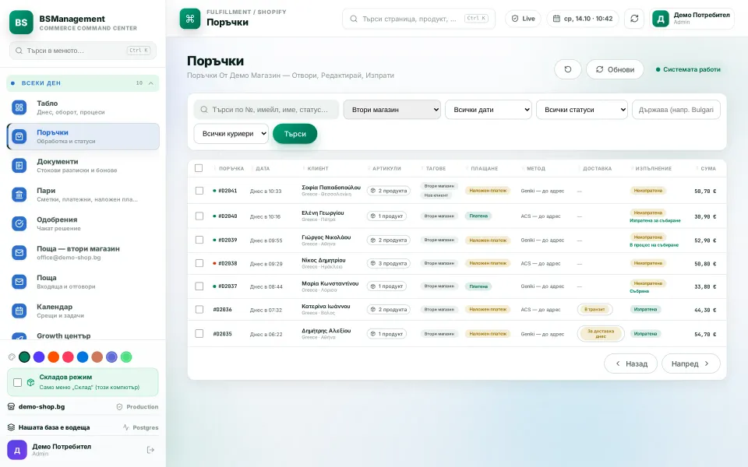The image size is (748, 467).
Task: Click the palette icon left of color swatches
Action: point(12,357)
